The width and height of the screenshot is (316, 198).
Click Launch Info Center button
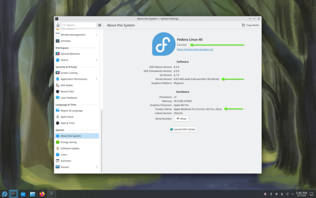point(183,129)
